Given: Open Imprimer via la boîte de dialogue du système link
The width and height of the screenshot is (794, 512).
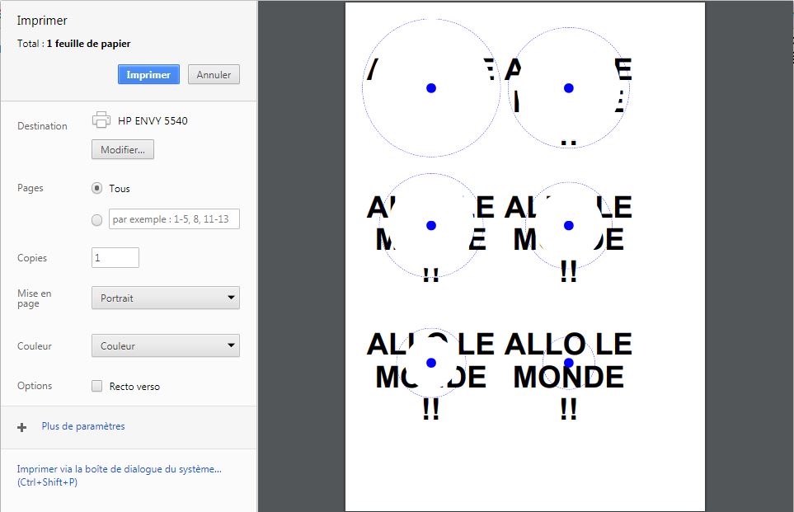Looking at the screenshot, I should (x=119, y=476).
